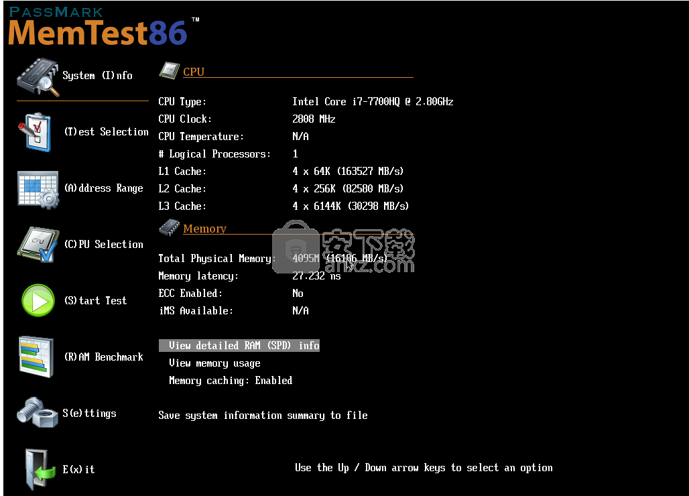
Task: Select the System (I)nfo menu label
Action: 97,76
